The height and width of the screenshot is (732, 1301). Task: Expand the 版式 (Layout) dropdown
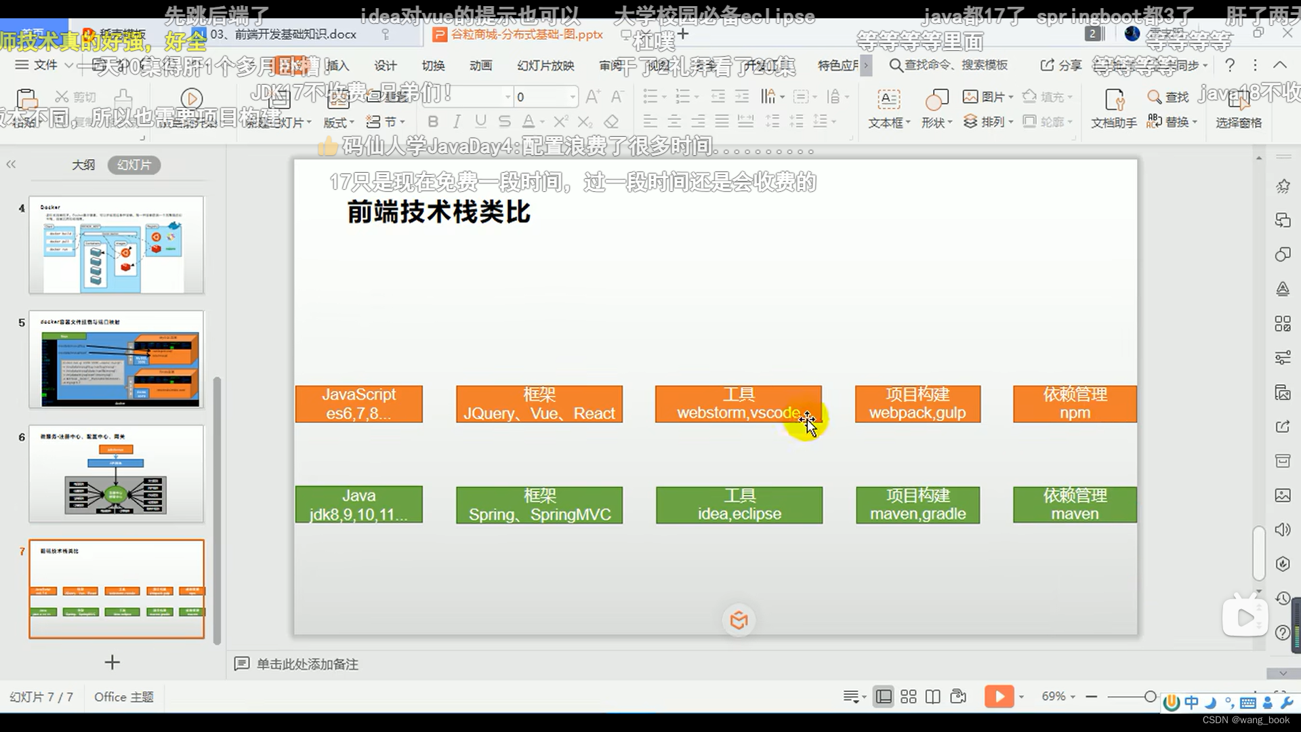[337, 121]
